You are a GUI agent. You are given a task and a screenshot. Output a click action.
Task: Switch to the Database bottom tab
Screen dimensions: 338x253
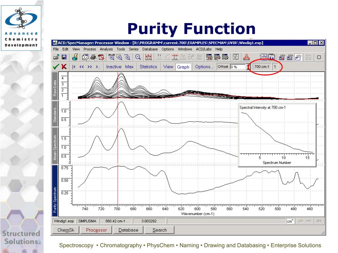pos(128,230)
